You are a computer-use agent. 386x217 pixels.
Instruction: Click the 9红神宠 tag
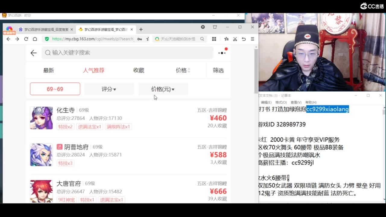[66, 200]
